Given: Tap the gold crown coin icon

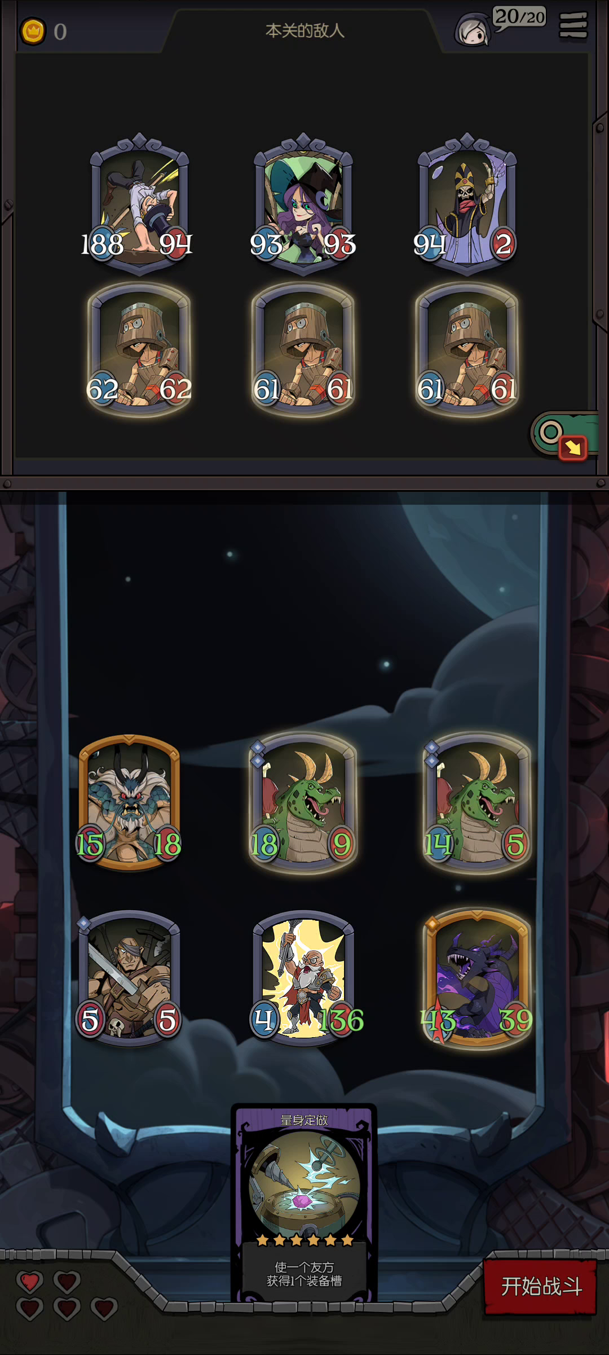Looking at the screenshot, I should coord(33,32).
